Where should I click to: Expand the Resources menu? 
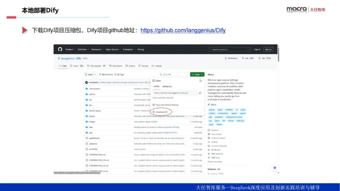tap(97, 49)
